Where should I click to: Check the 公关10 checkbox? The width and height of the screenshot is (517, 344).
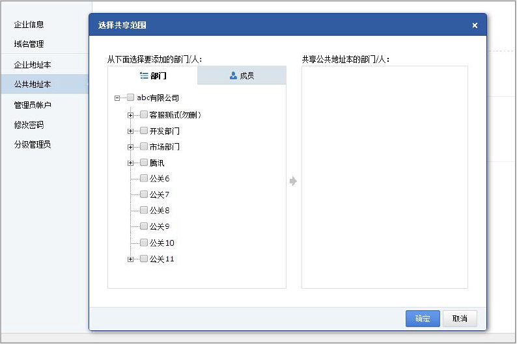[144, 243]
